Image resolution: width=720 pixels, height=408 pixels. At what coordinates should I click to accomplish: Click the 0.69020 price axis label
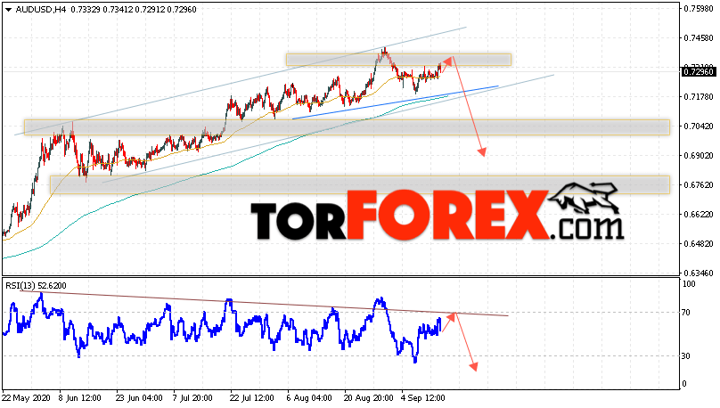pos(699,156)
